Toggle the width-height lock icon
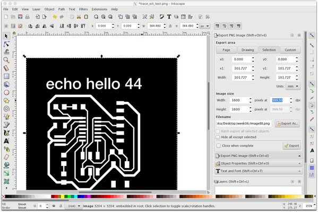Screen dimensions: 318x212 [x=170, y=26]
